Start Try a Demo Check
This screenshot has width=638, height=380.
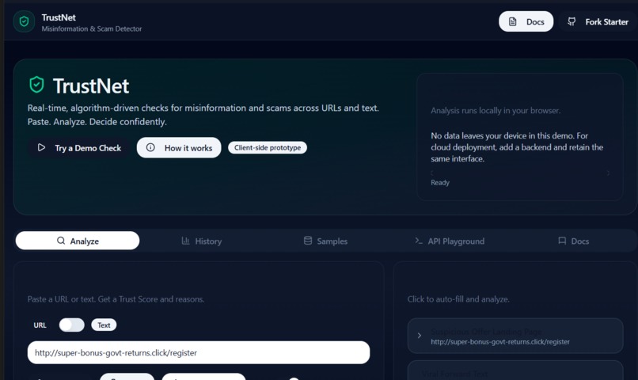pos(78,148)
